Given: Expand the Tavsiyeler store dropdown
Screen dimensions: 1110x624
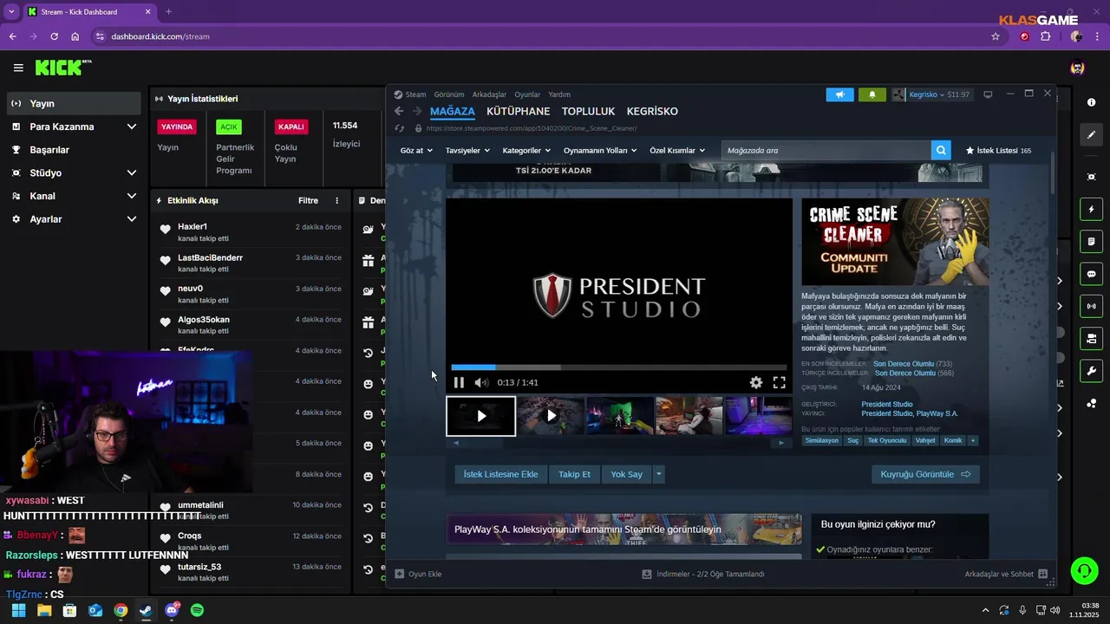Looking at the screenshot, I should pyautogui.click(x=467, y=150).
